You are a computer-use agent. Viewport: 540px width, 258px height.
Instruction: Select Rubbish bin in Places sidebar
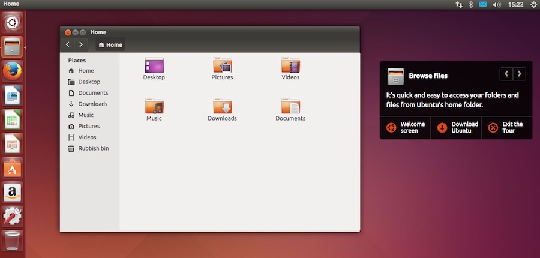point(93,148)
